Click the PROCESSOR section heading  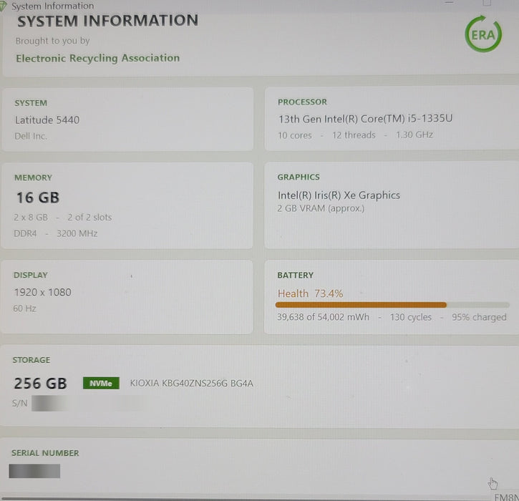(x=302, y=102)
